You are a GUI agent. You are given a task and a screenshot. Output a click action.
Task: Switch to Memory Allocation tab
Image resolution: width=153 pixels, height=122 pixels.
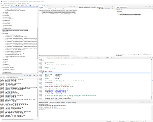pyautogui.click(x=60, y=102)
